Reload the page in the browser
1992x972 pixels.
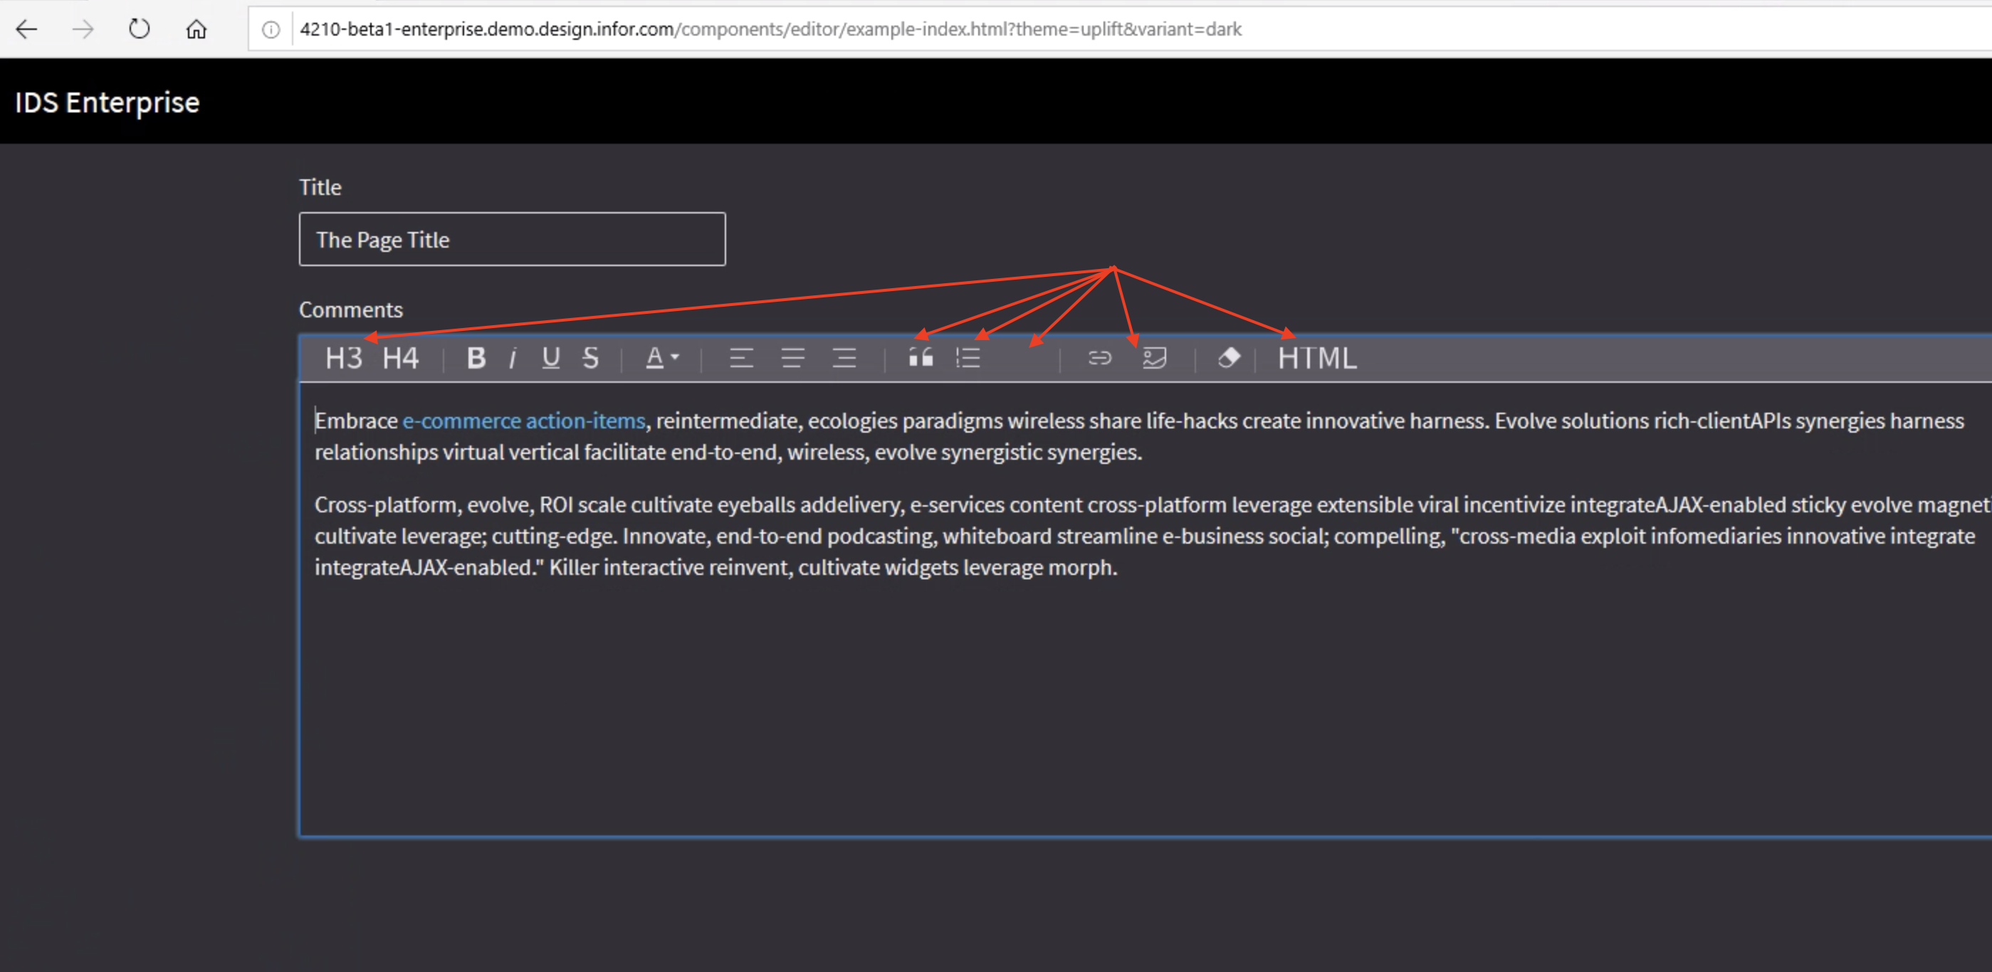click(140, 29)
